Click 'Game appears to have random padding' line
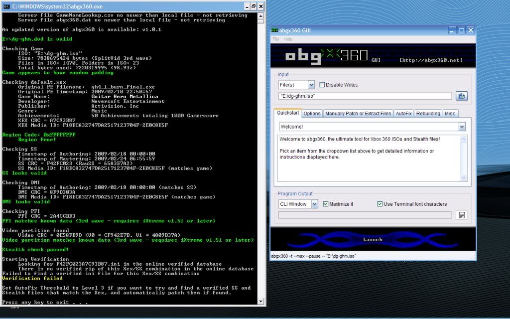 tap(58, 73)
